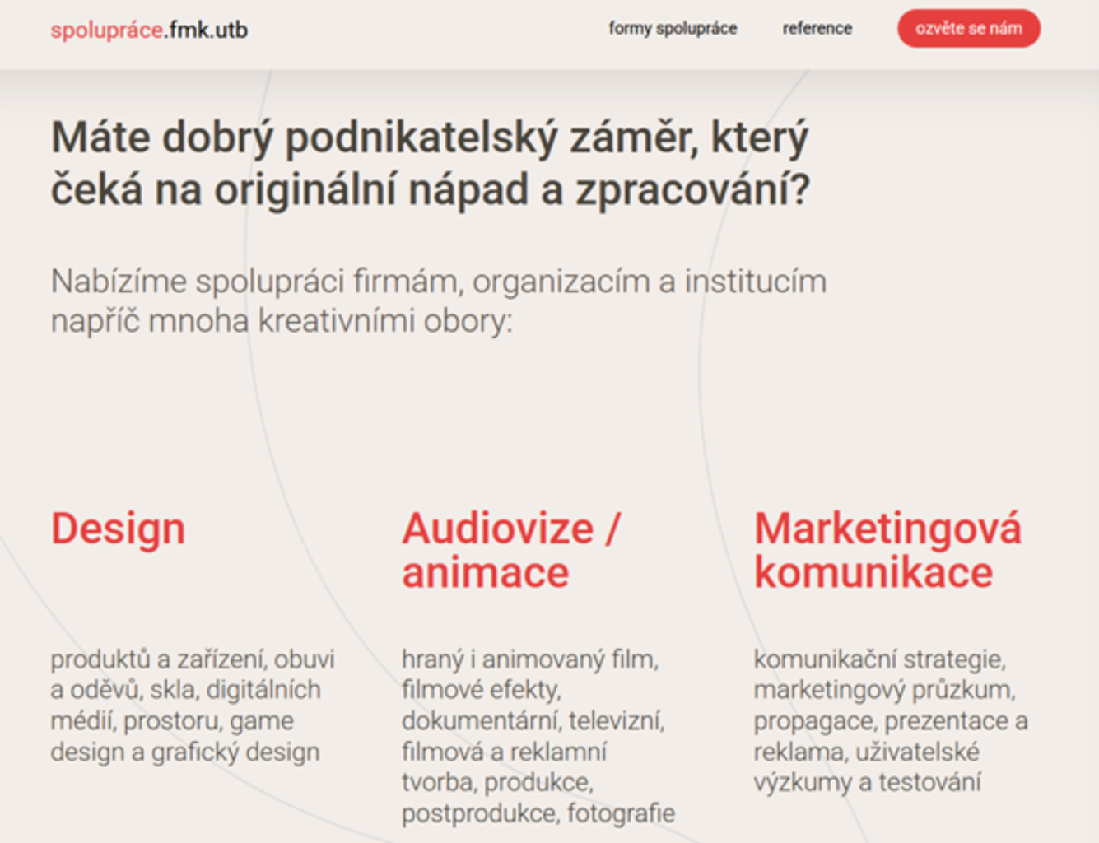Viewport: 1099px width, 843px height.
Task: Click the text 'hraný i animovaný film'
Action: click(529, 660)
